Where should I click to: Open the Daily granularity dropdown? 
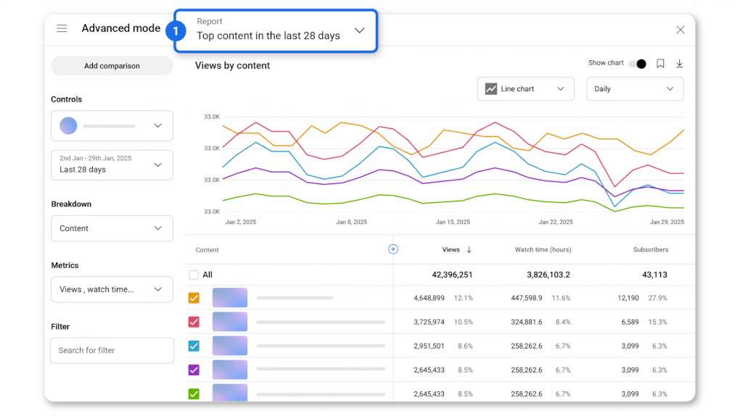[634, 89]
